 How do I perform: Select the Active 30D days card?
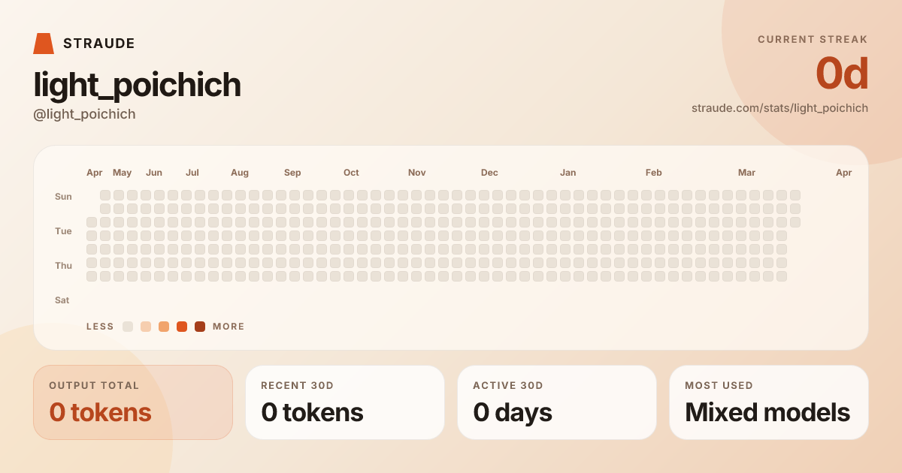tap(557, 402)
